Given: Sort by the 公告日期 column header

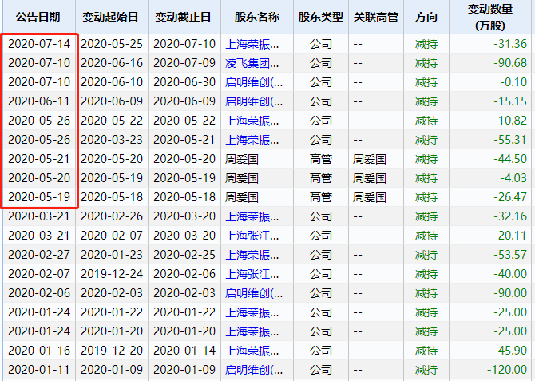Looking at the screenshot, I should [x=38, y=17].
